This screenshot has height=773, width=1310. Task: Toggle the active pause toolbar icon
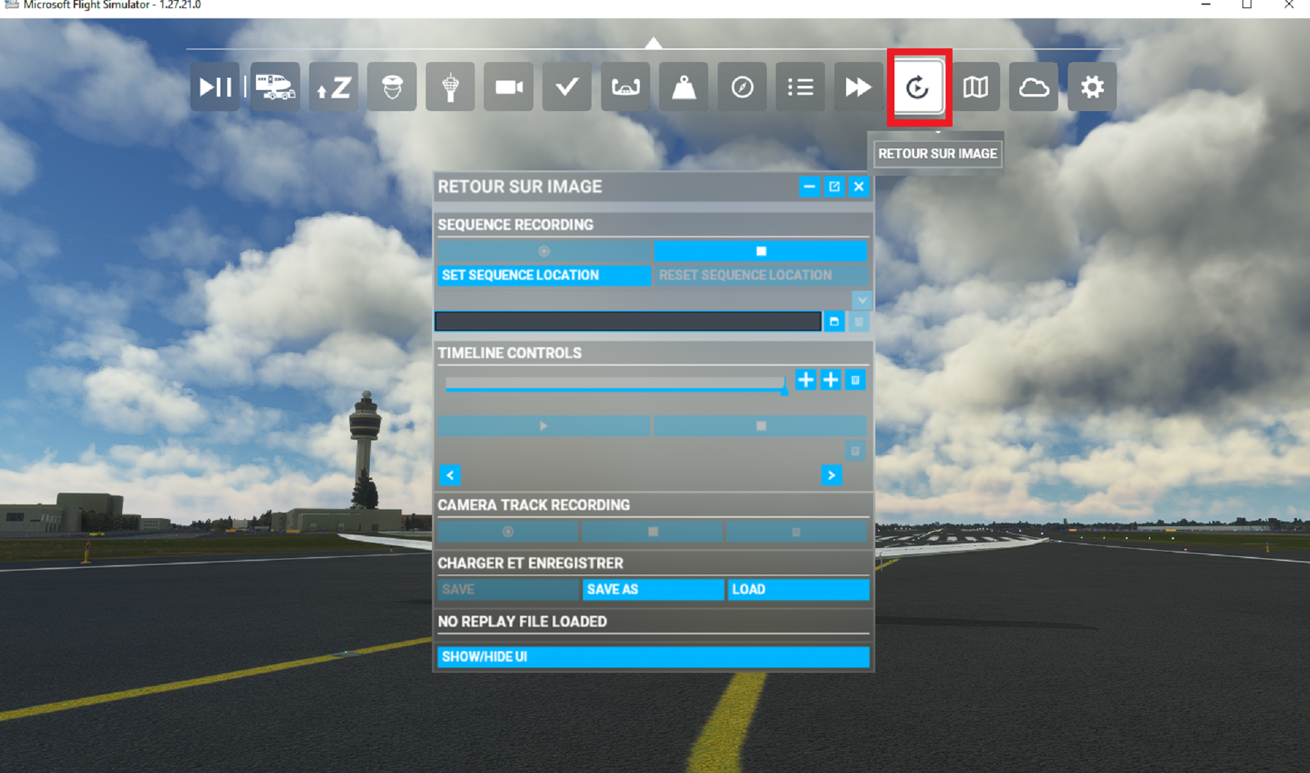(215, 87)
